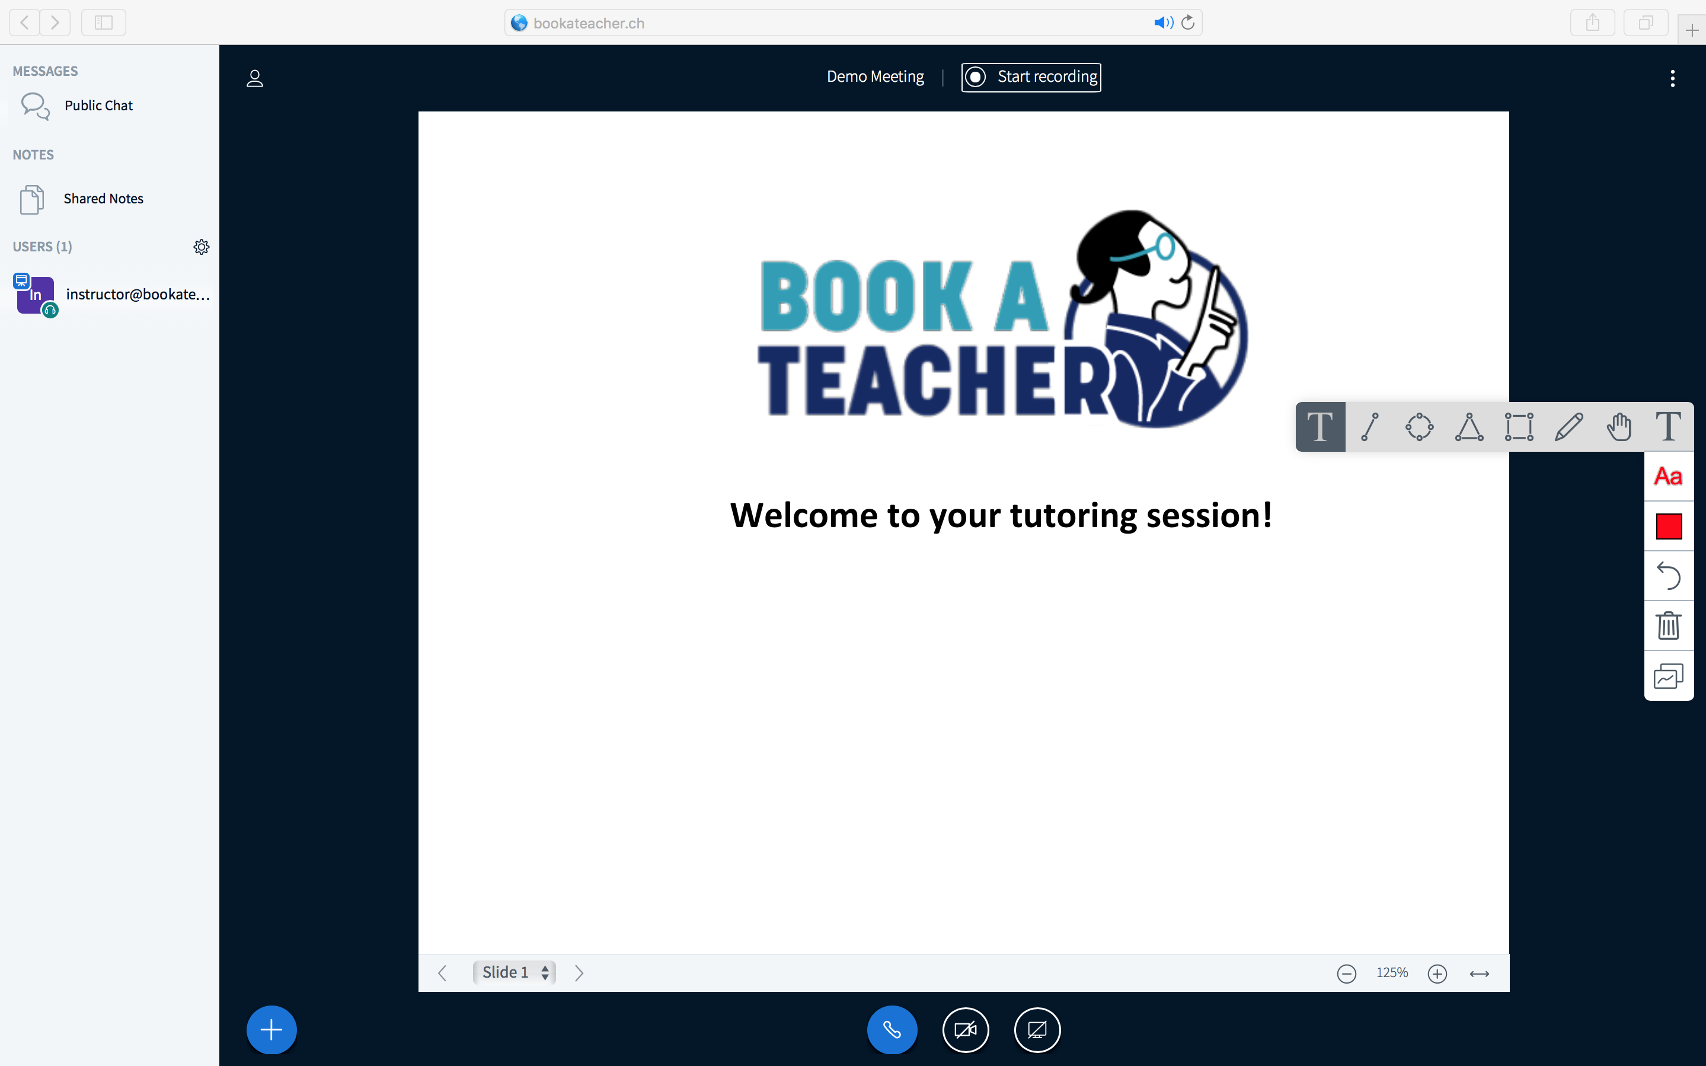Select the Rectangle tool
This screenshot has height=1066, width=1706.
click(x=1519, y=426)
